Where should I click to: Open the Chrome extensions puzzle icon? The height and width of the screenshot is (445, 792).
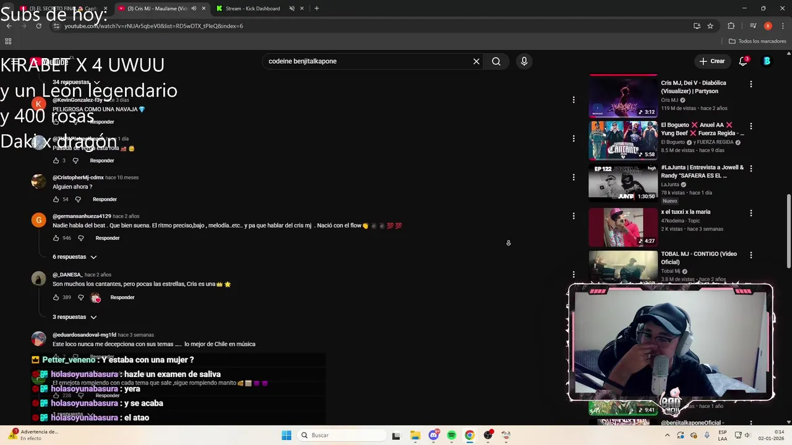click(731, 26)
